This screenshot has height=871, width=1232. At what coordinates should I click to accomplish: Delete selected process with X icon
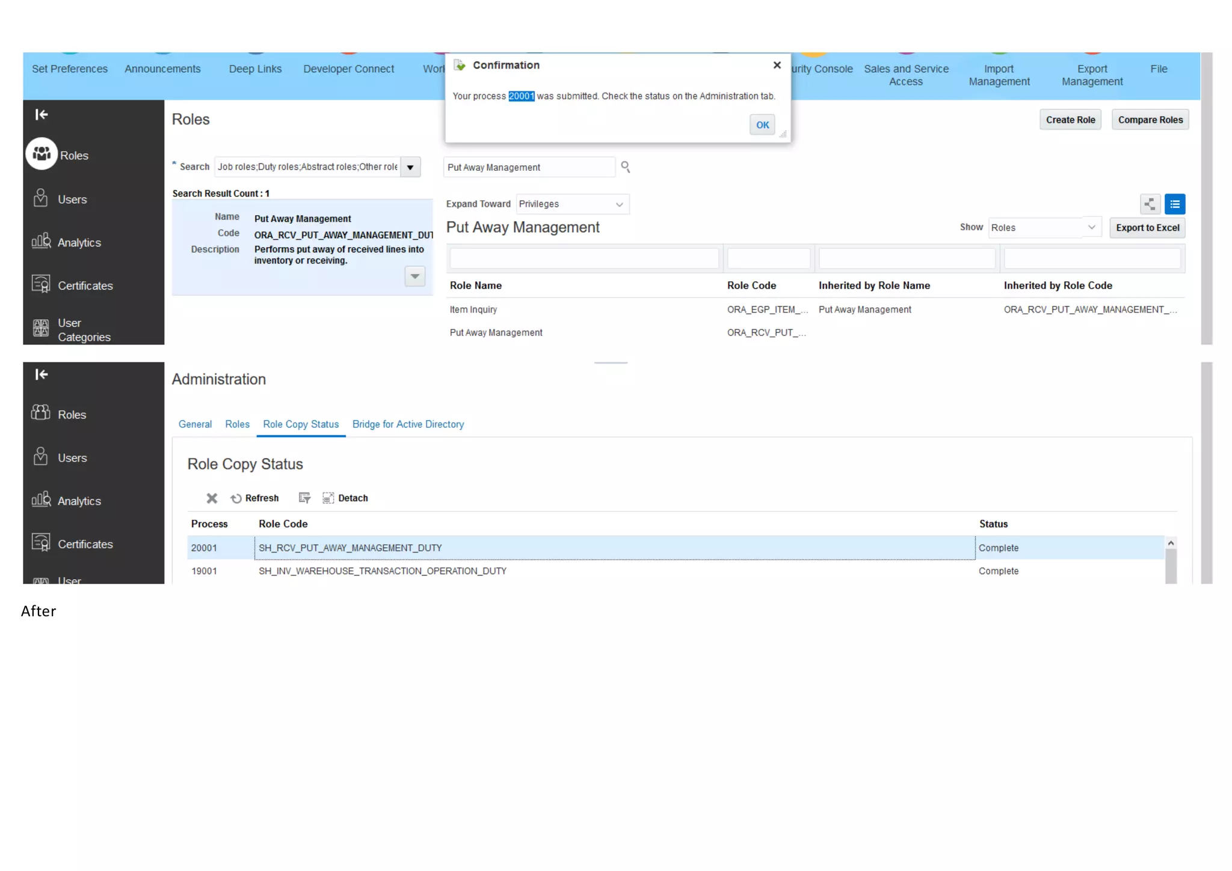211,498
